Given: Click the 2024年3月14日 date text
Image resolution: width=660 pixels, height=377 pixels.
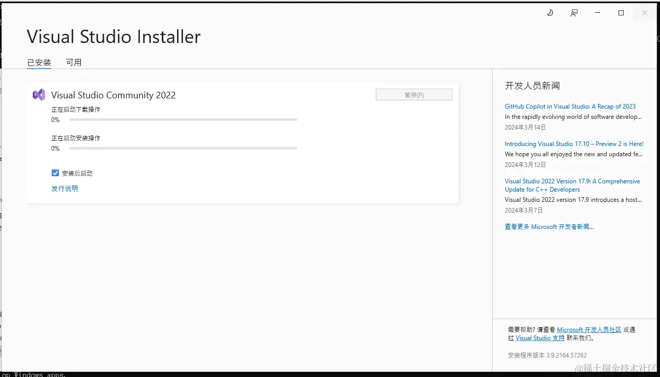Looking at the screenshot, I should [x=525, y=127].
